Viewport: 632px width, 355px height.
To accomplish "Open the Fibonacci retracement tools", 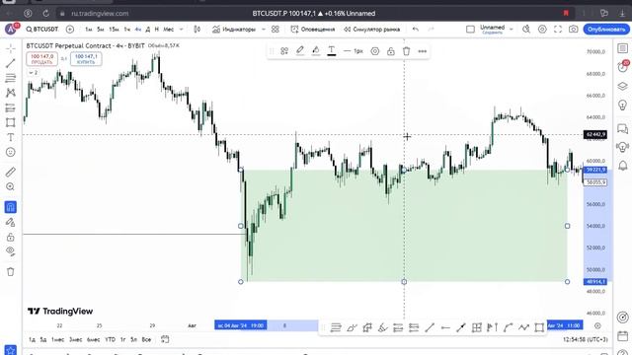I will tap(11, 78).
